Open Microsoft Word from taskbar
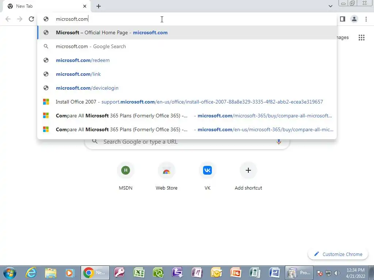The width and height of the screenshot is (374, 280). pyautogui.click(x=274, y=273)
